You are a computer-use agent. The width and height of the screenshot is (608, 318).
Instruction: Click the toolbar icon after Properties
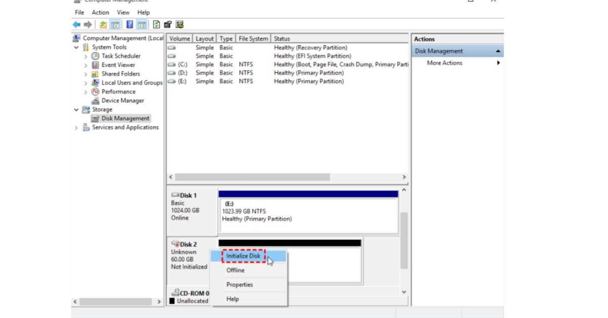[179, 24]
